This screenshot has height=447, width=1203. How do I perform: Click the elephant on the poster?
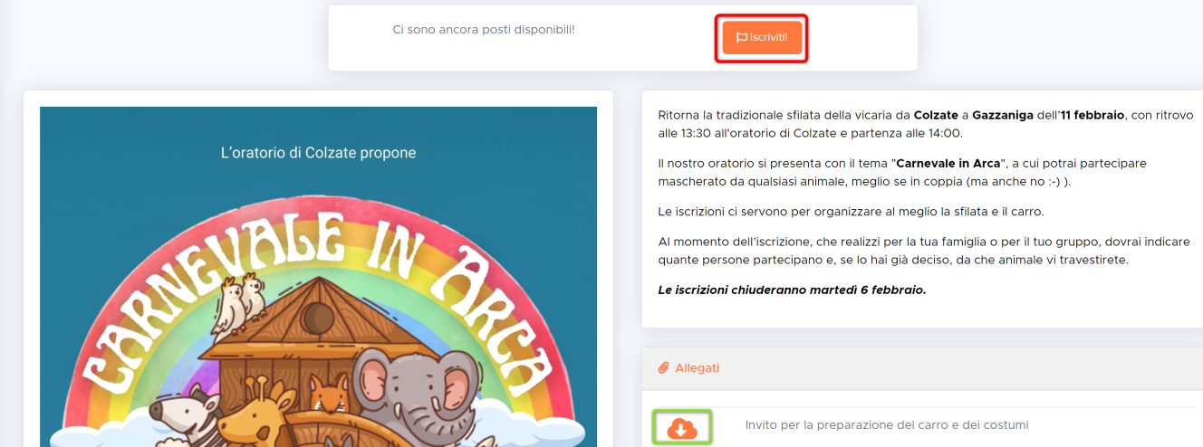click(409, 391)
